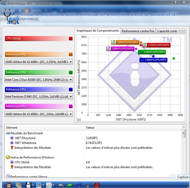
Task: Click the red X cancel icon
Action: click(x=97, y=185)
